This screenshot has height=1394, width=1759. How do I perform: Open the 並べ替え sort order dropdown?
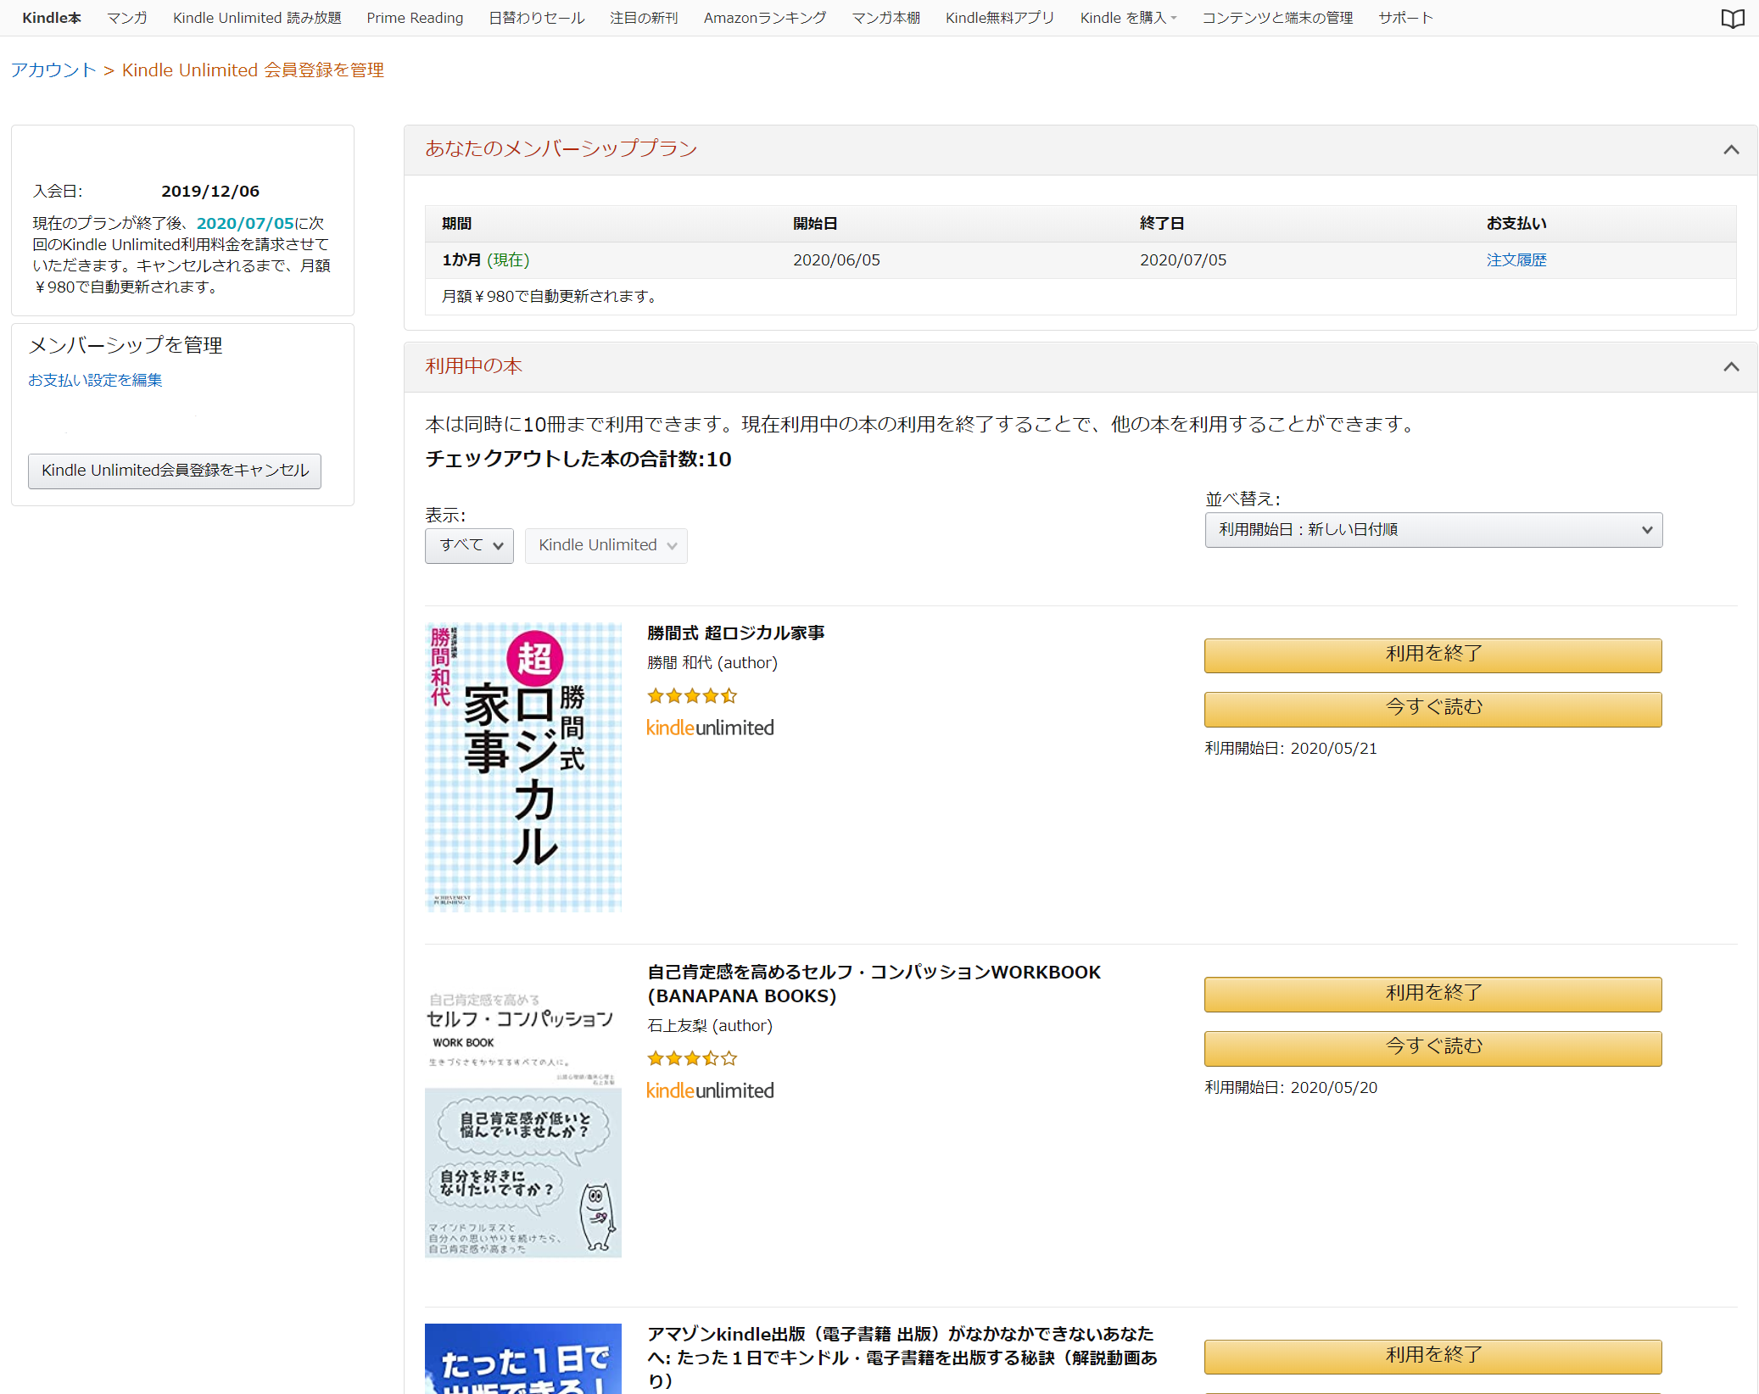pyautogui.click(x=1433, y=530)
